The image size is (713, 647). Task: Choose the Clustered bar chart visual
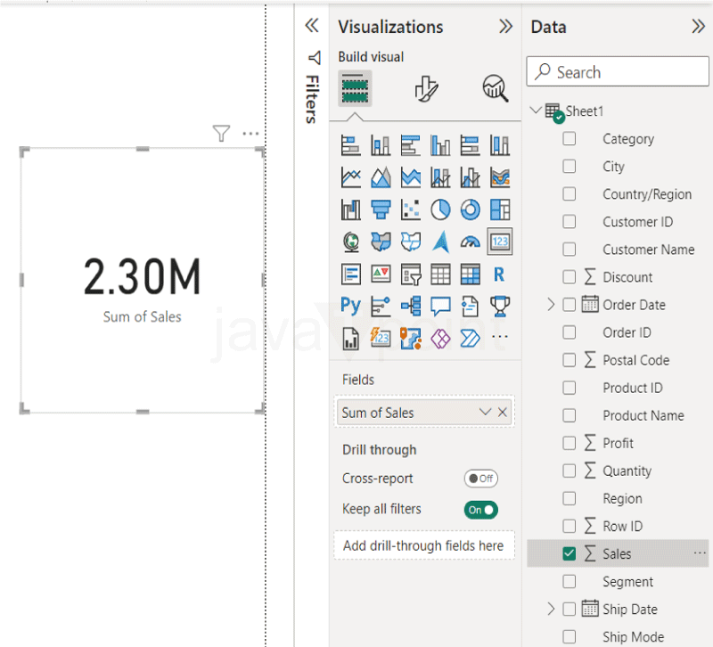(x=411, y=146)
